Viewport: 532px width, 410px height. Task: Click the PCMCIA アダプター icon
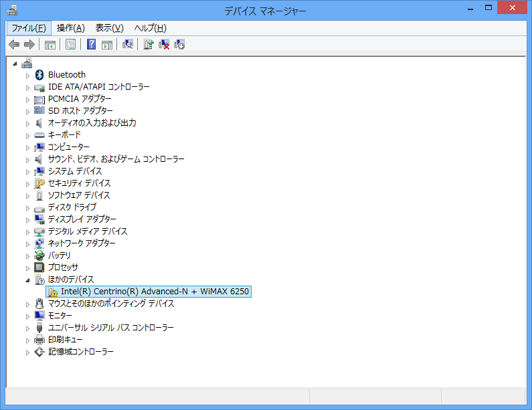coord(39,99)
